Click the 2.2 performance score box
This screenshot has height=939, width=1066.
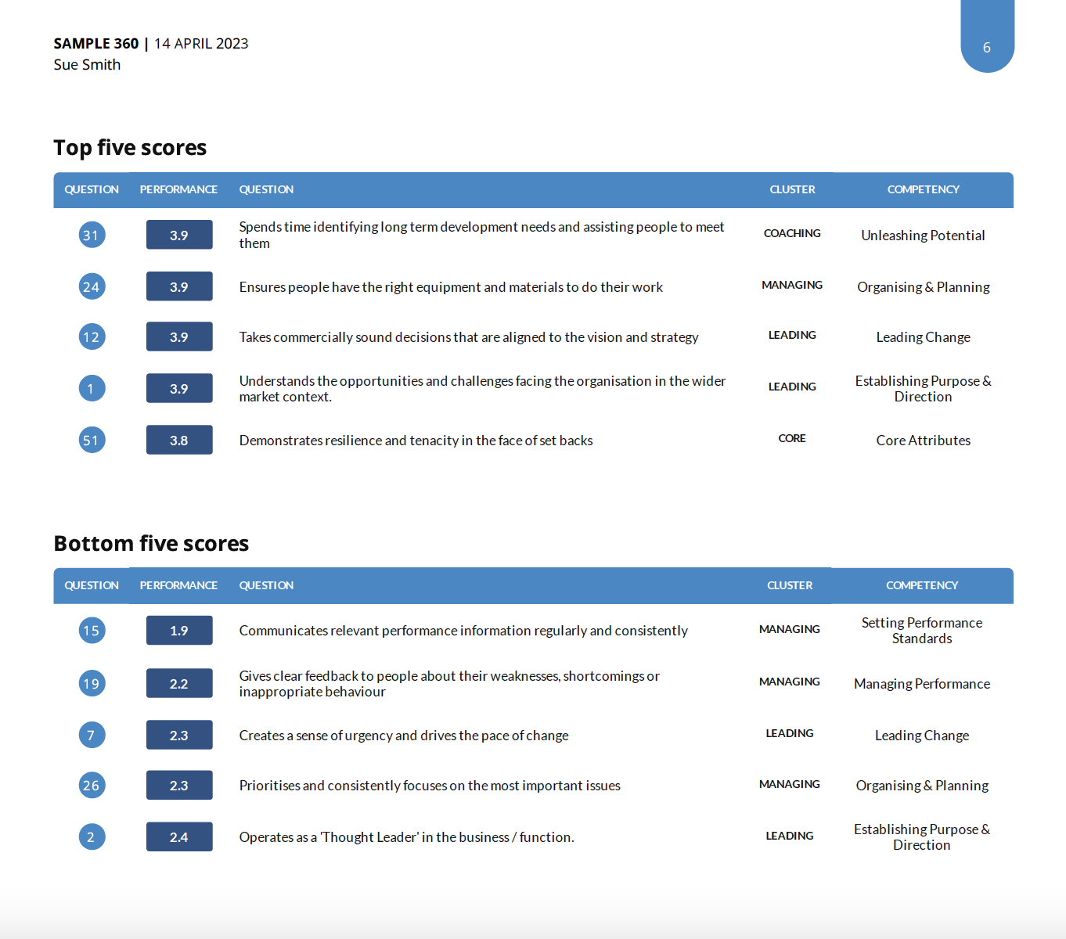click(x=179, y=683)
